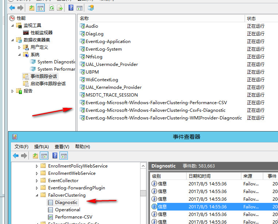
Task: Select EventLog-Application session row
Action: [x=105, y=42]
